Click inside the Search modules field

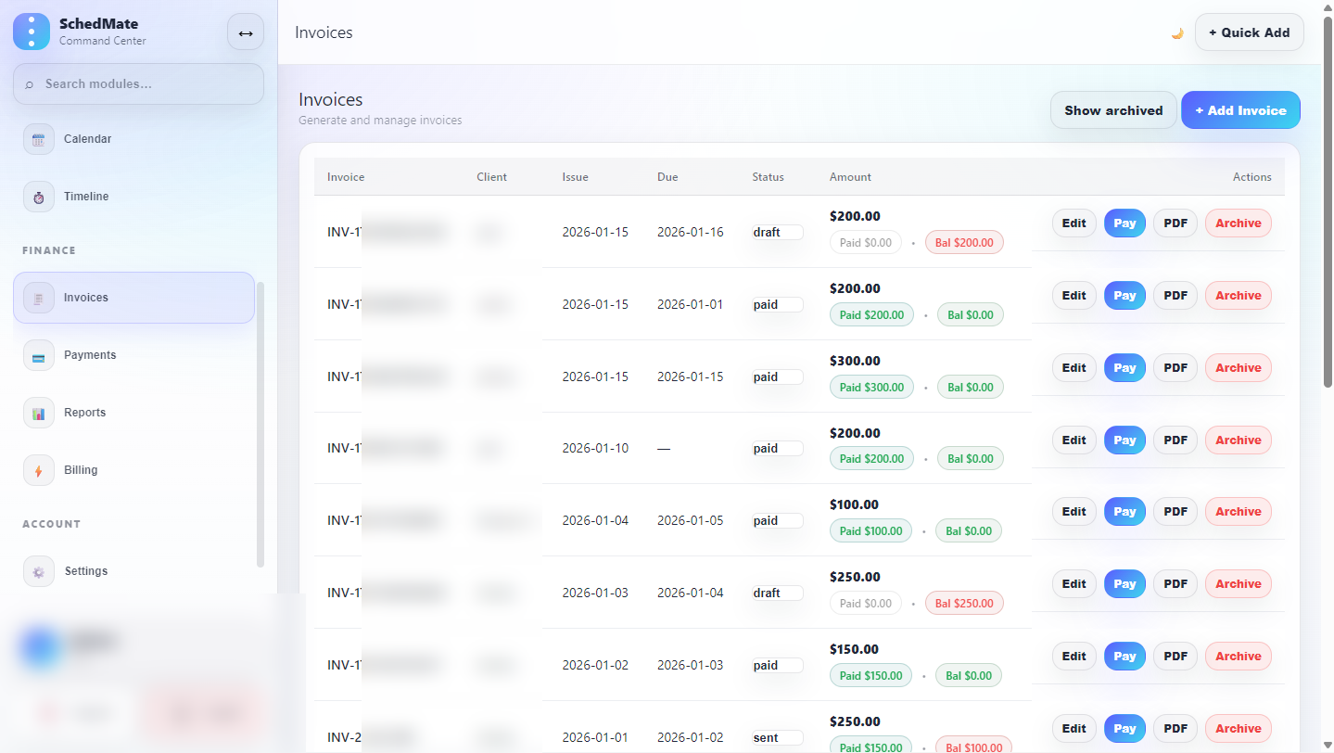(137, 83)
